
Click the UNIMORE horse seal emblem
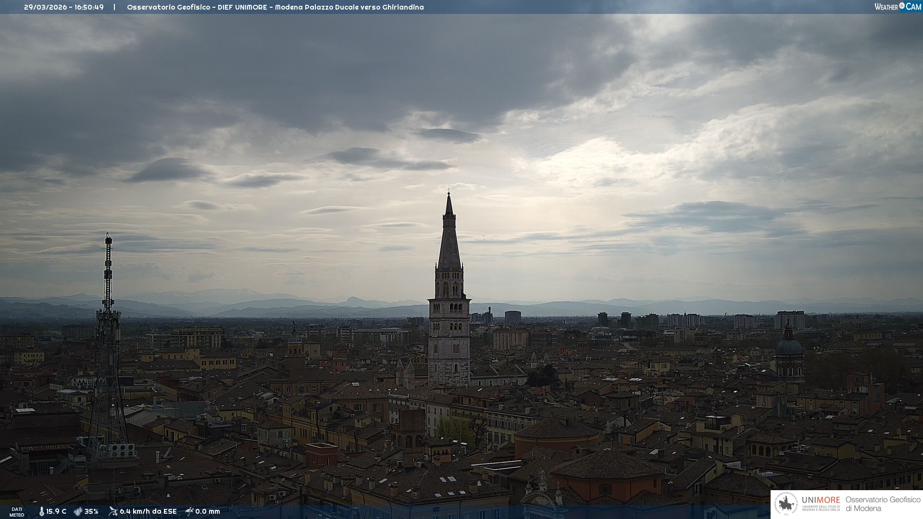(786, 504)
